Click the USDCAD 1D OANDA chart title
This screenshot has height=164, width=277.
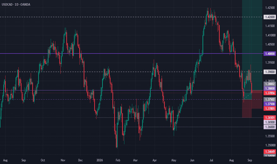[x=16, y=4]
